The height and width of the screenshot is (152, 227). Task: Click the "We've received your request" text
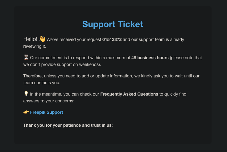[74, 40]
